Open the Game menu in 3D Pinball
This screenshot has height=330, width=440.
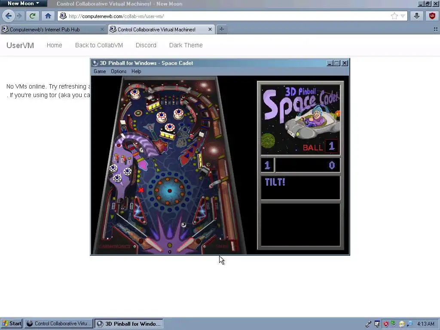point(100,71)
